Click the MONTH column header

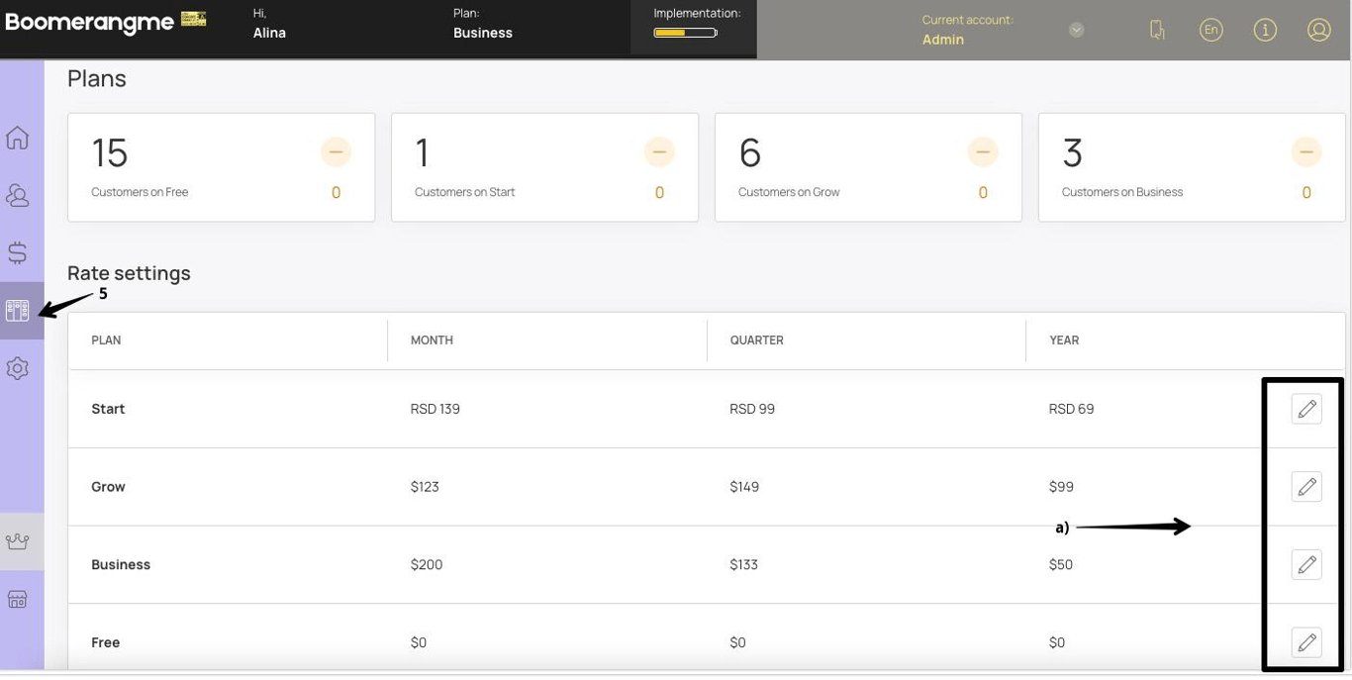coord(432,340)
